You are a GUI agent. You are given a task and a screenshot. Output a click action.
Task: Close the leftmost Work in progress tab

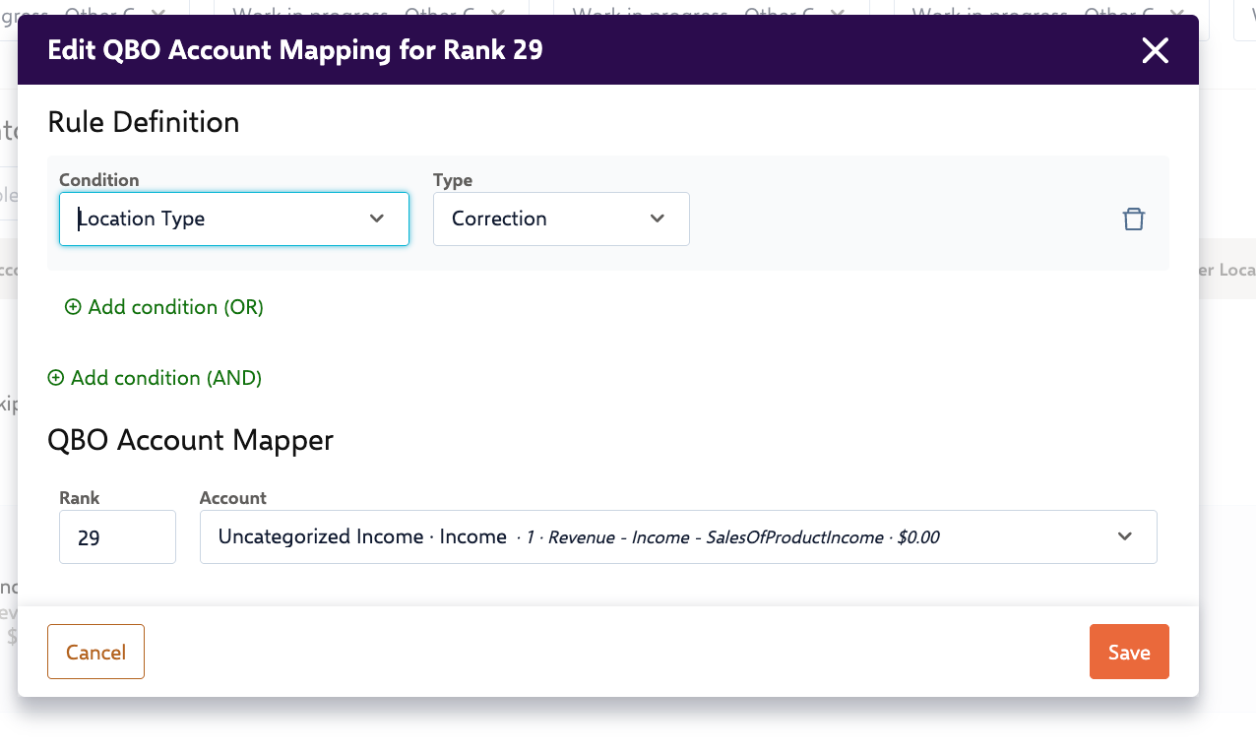pyautogui.click(x=157, y=14)
